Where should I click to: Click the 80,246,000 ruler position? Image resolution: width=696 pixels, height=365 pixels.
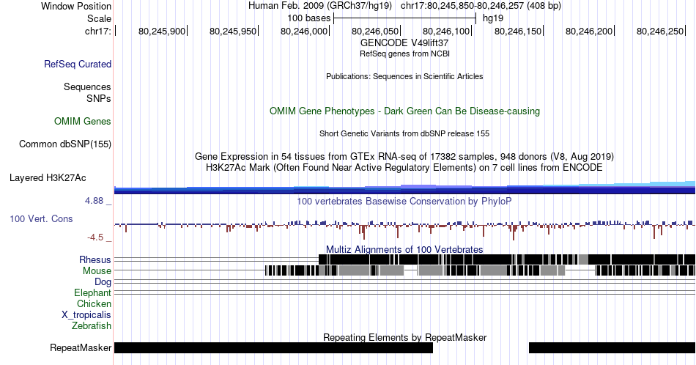[303, 31]
